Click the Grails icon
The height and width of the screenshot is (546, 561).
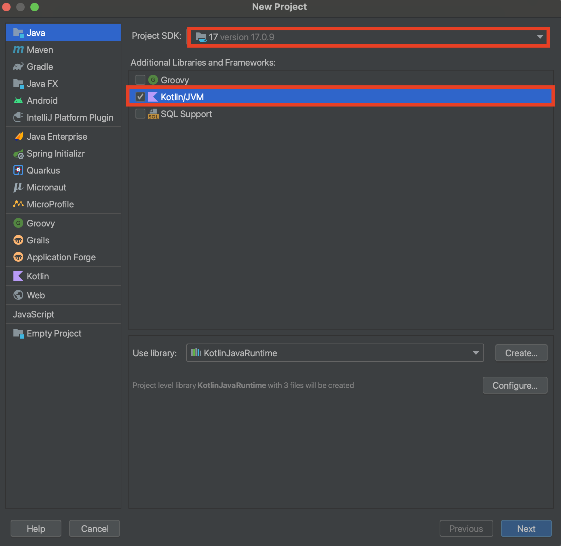point(18,240)
